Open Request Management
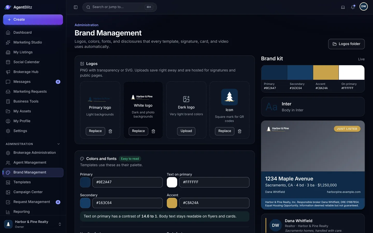The width and height of the screenshot is (373, 233). coord(33,202)
